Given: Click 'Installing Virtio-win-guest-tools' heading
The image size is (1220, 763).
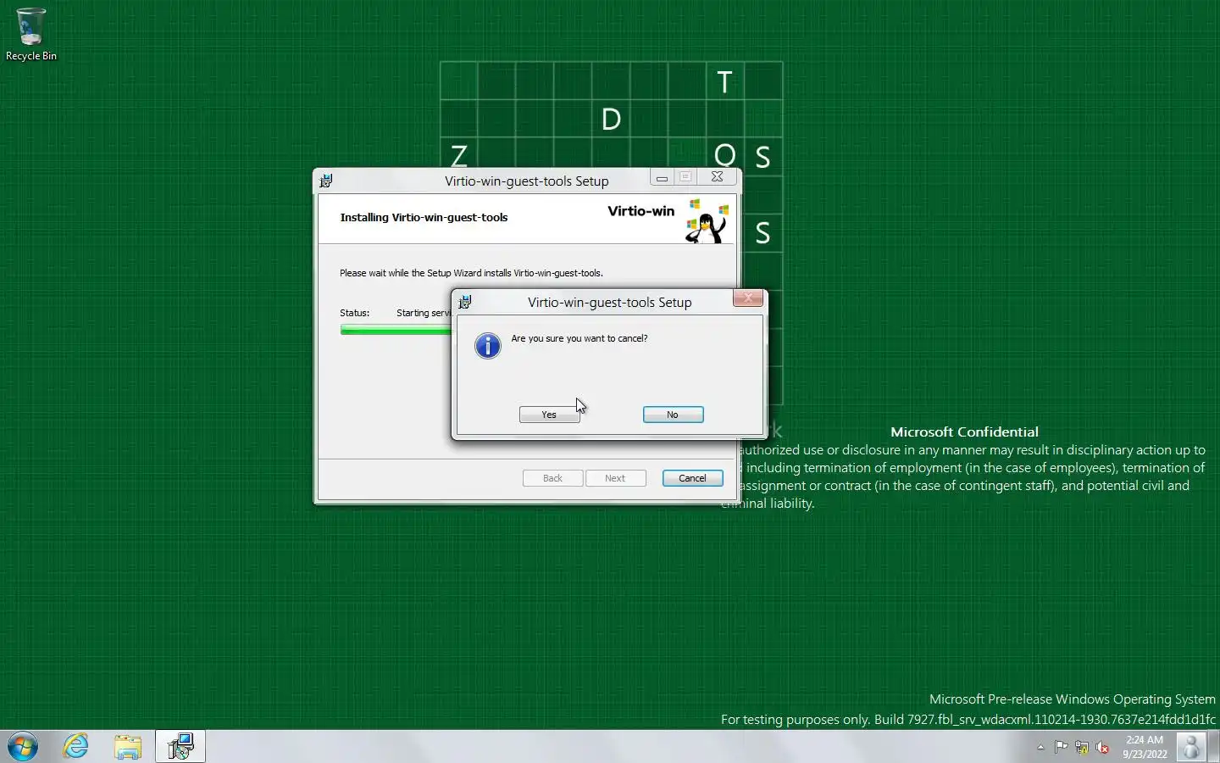Looking at the screenshot, I should (x=424, y=217).
